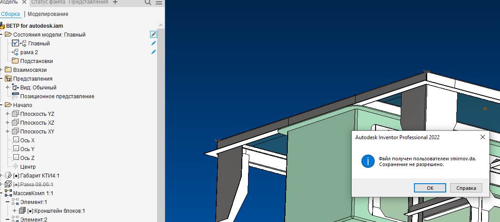Select the Ось X axis

27,140
